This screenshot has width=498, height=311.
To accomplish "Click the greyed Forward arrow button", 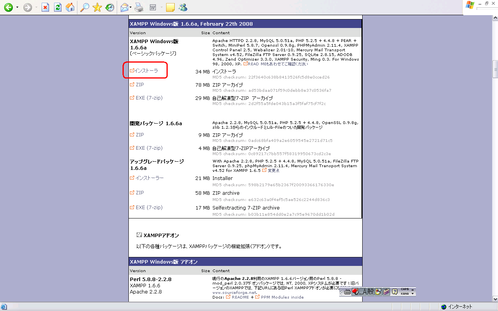I will (28, 7).
